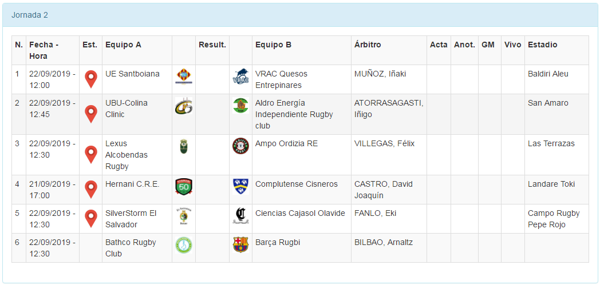Click the Fecha - Hora column header
This screenshot has width=600, height=285.
coord(44,50)
